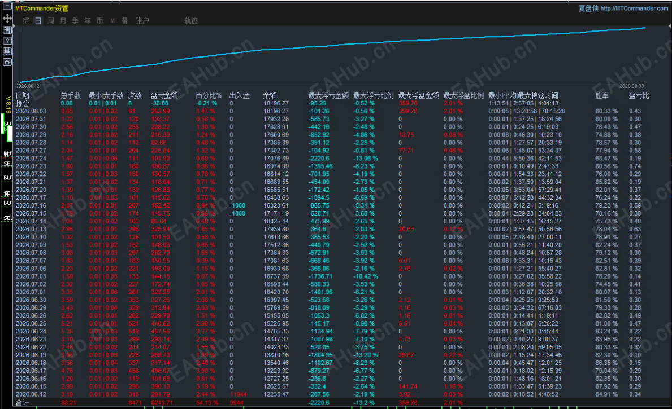The height and width of the screenshot is (409, 672).
Task: Open the M tab
Action: click(112, 20)
